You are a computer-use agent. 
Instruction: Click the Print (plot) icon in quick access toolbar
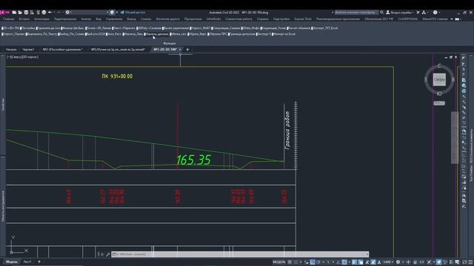44,13
